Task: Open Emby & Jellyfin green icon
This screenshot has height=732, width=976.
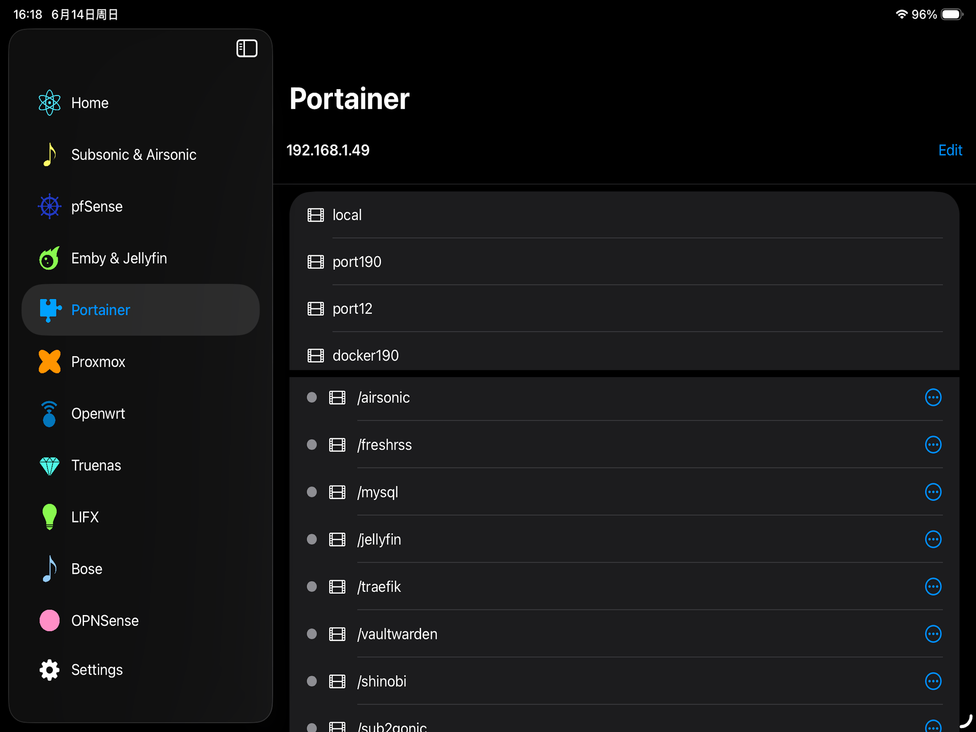Action: pyautogui.click(x=49, y=258)
